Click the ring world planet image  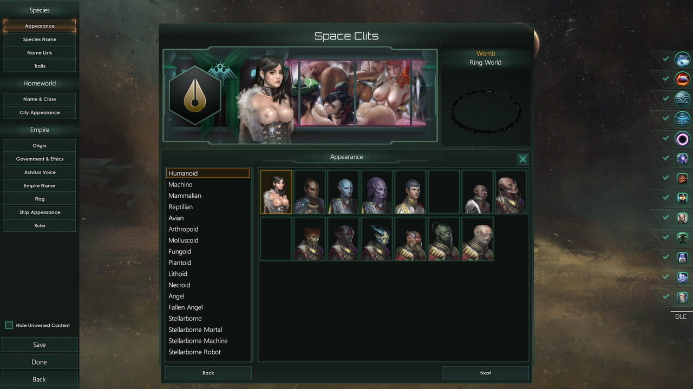486,111
